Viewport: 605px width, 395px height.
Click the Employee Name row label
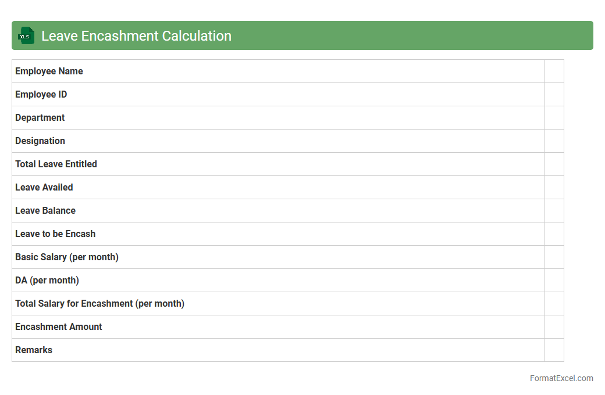tap(49, 71)
